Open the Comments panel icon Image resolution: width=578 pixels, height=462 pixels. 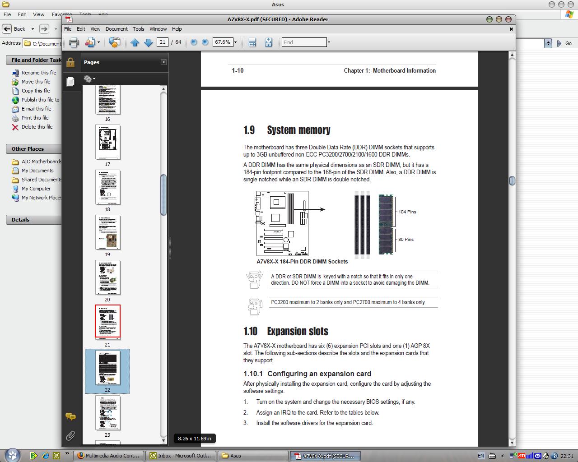70,416
